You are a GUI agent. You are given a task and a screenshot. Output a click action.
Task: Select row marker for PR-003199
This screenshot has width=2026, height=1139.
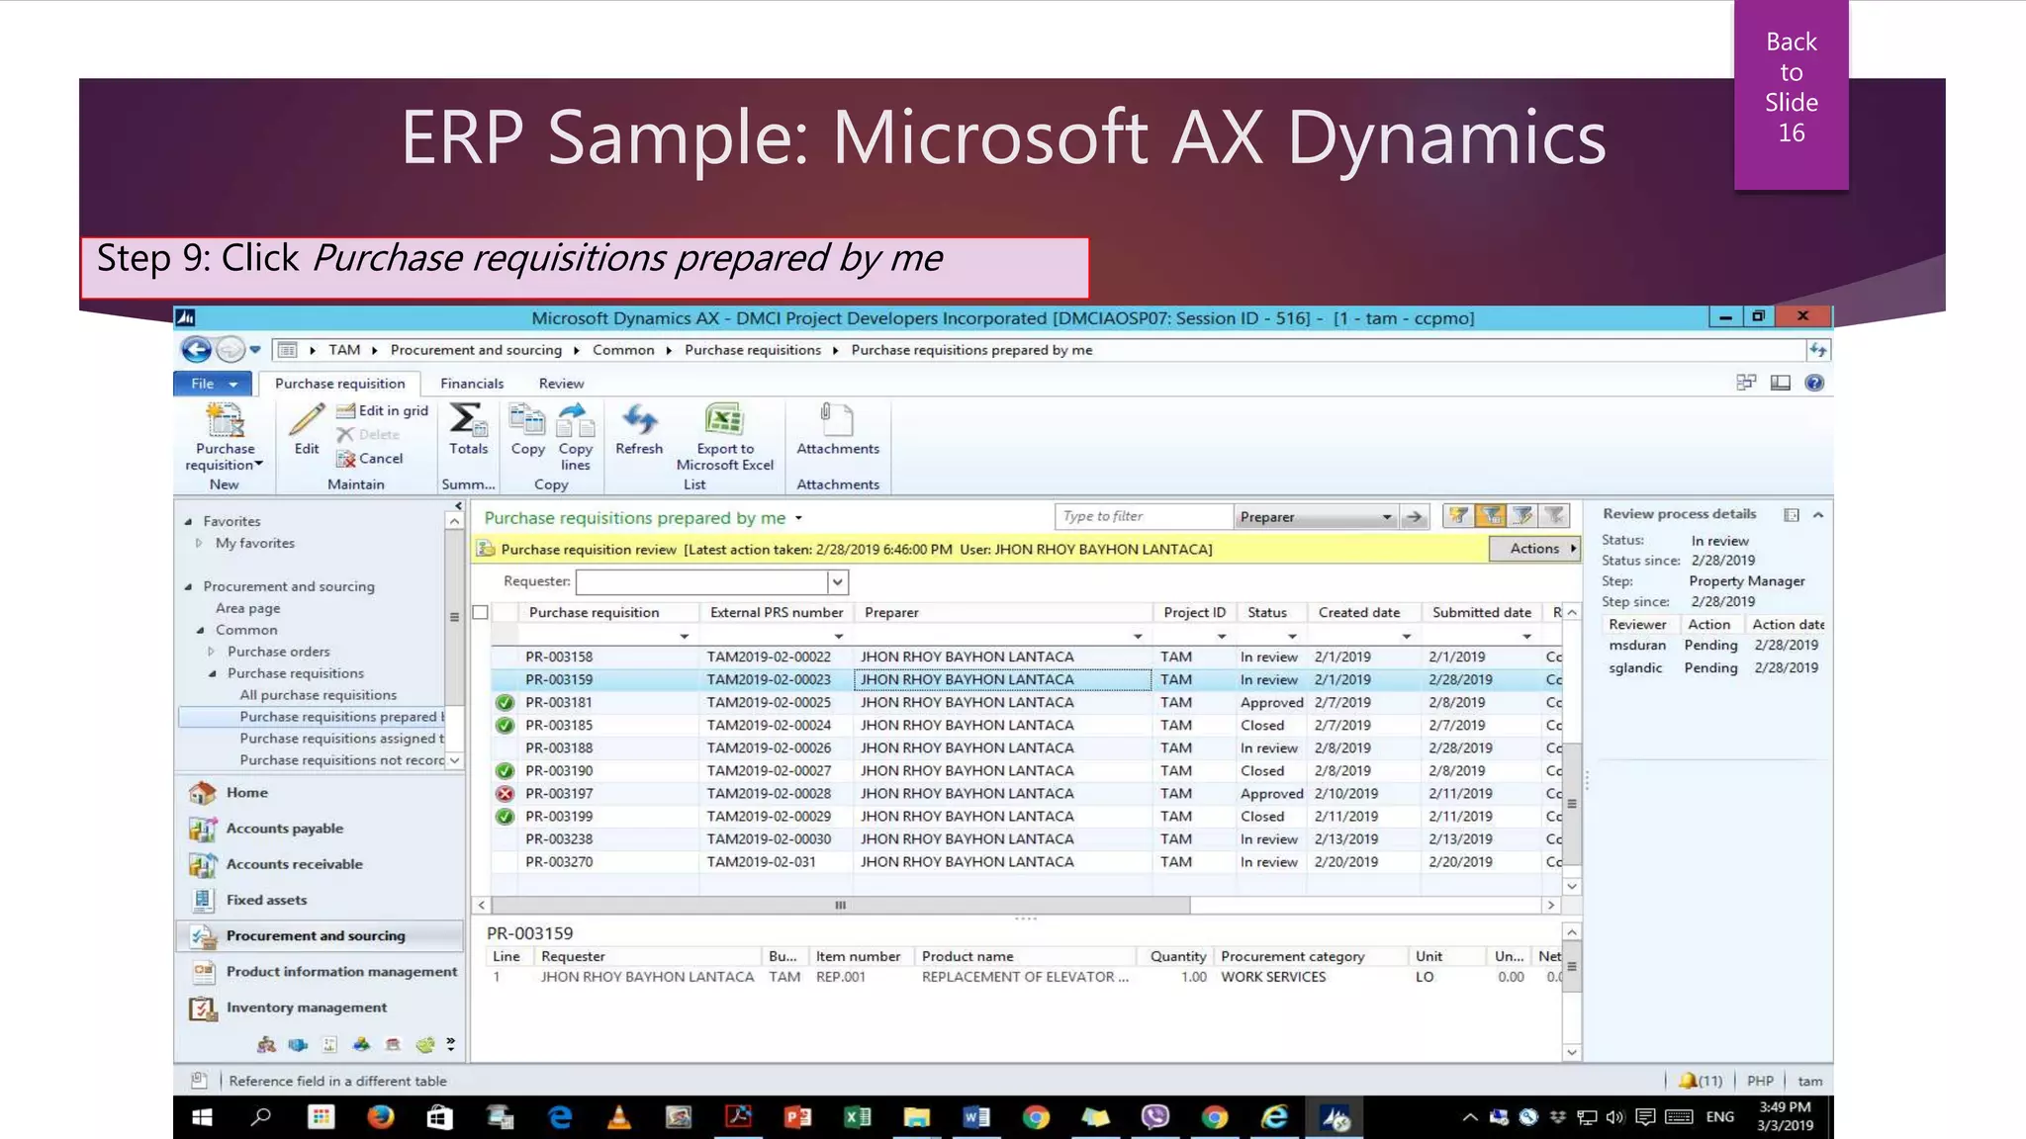click(x=505, y=817)
